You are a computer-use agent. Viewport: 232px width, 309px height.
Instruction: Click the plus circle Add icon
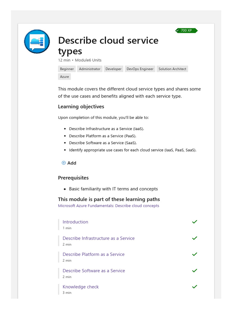63,163
